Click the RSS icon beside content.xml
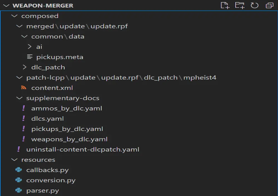Screen dimensions: 278x196 pos(24,88)
